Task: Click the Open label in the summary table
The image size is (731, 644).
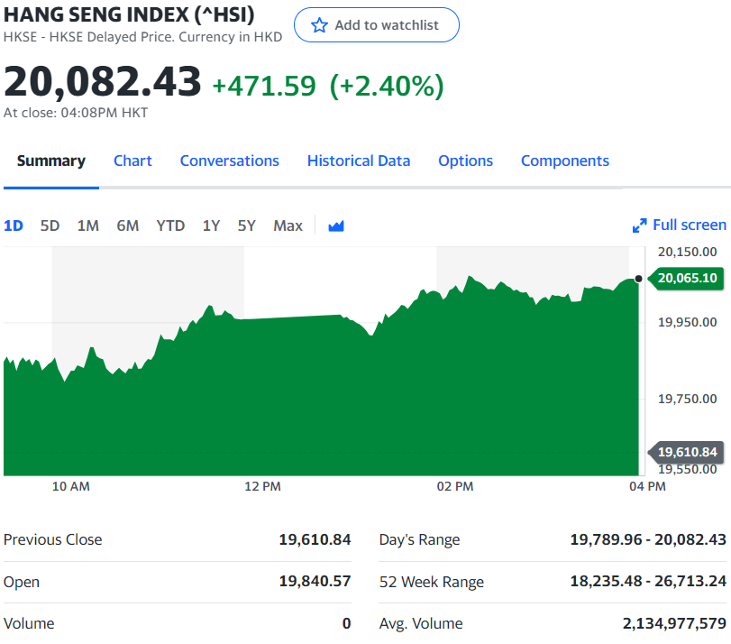Action: click(22, 582)
